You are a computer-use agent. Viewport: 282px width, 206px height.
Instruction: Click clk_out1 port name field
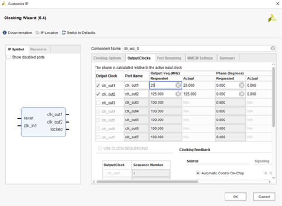coord(136,85)
